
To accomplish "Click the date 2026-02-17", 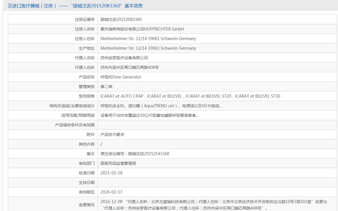I will [x=111, y=192].
